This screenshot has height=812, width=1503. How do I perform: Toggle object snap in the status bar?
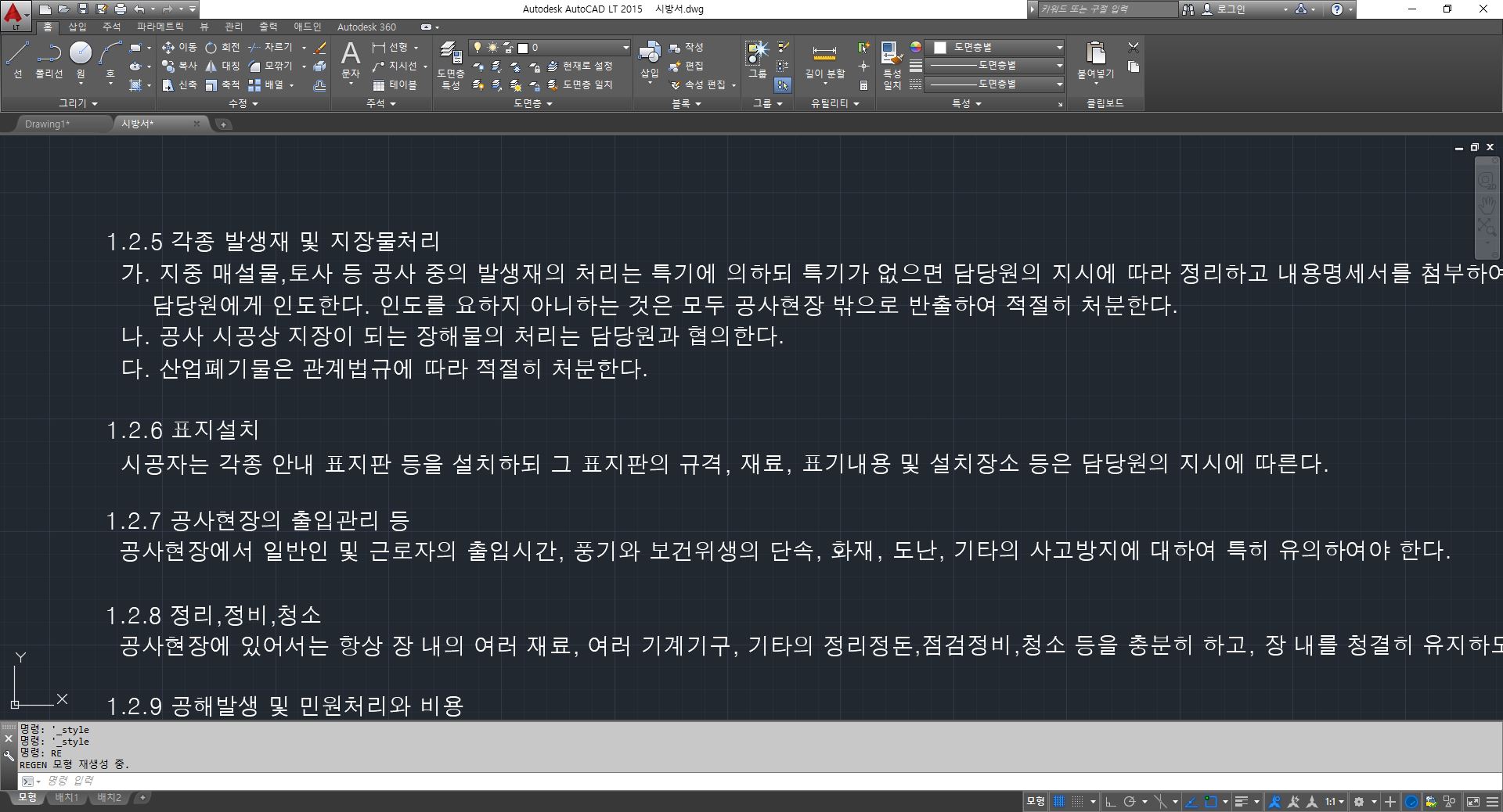coord(1211,801)
